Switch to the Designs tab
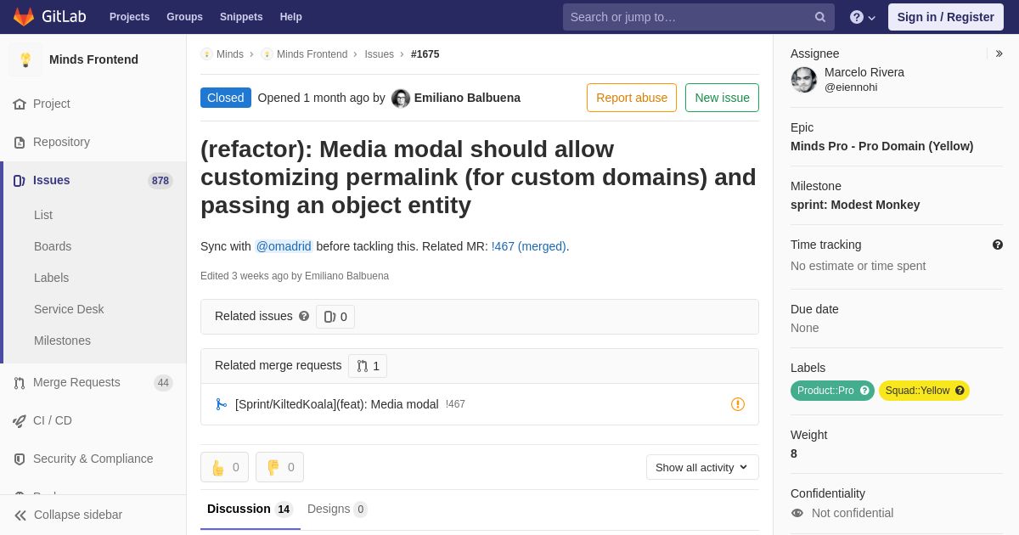The width and height of the screenshot is (1019, 535). click(336, 509)
